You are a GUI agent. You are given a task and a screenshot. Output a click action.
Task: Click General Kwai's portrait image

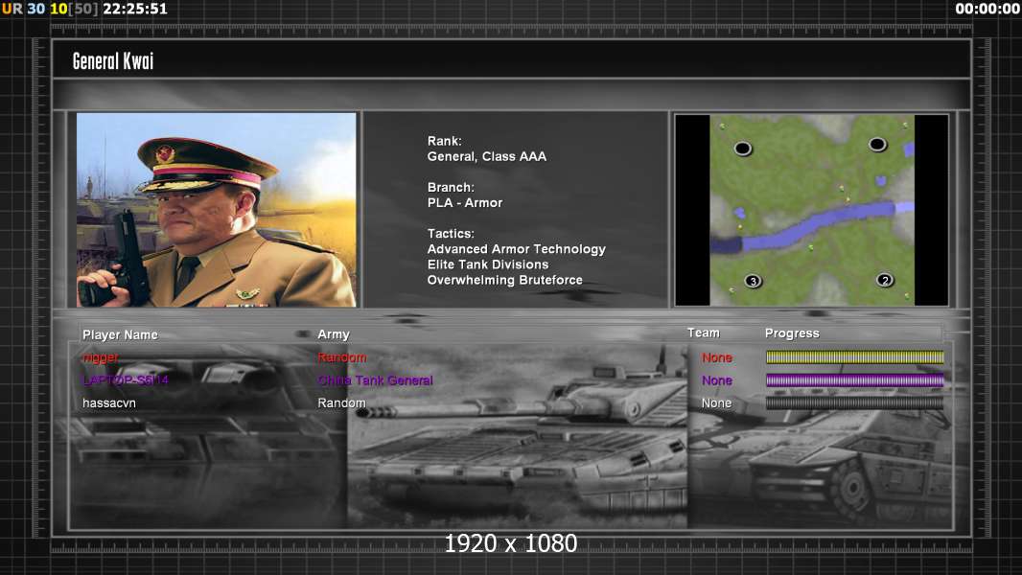(x=217, y=210)
